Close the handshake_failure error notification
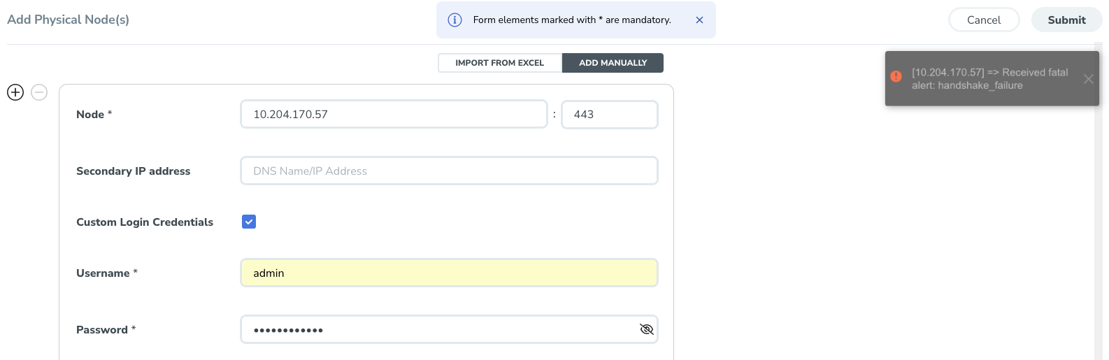This screenshot has height=360, width=1109. [1088, 79]
